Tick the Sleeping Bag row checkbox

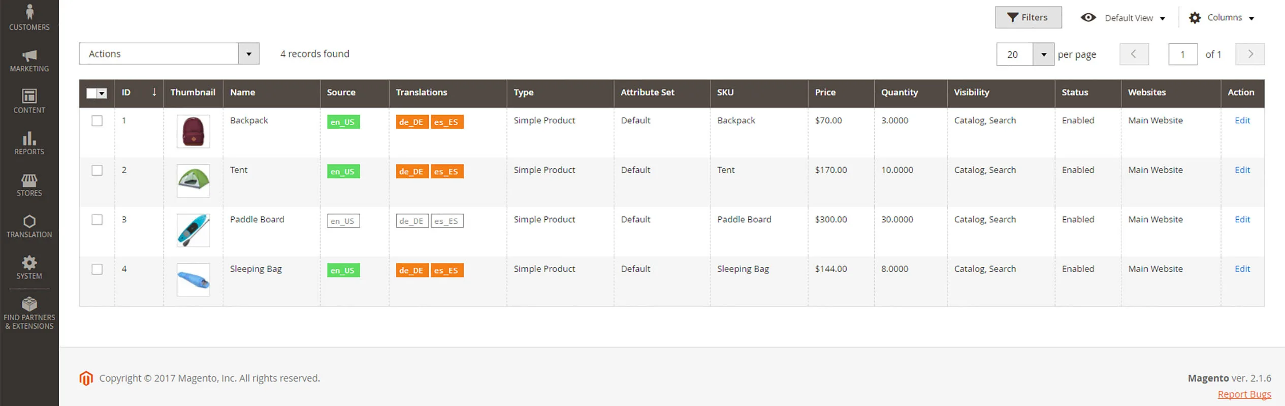click(97, 269)
